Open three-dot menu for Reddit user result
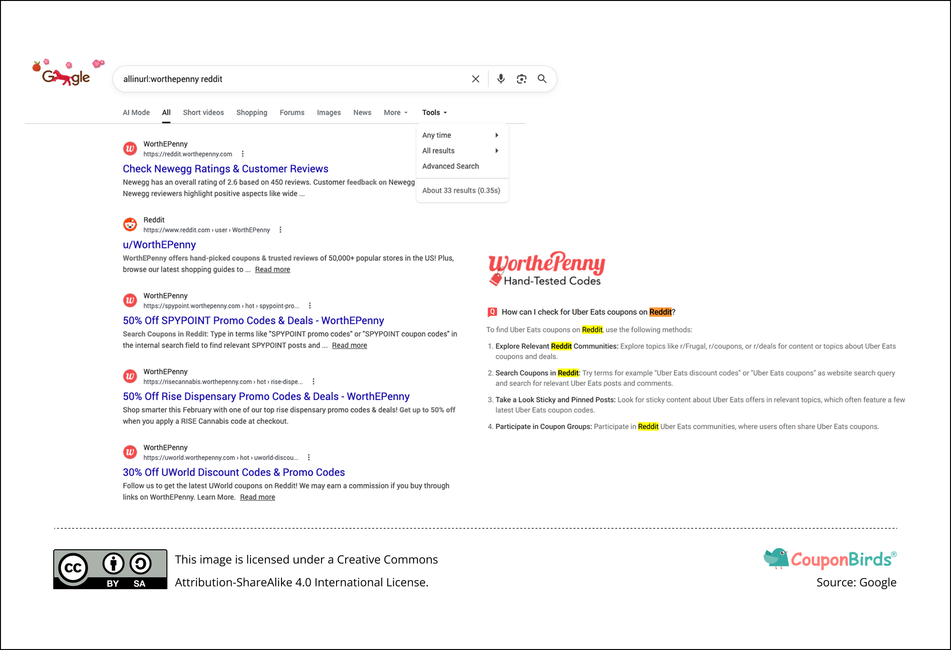Image resolution: width=951 pixels, height=650 pixels. pos(281,230)
